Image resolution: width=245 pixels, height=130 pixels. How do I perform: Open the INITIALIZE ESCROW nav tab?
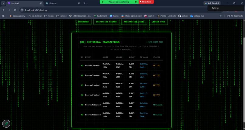click(x=106, y=22)
